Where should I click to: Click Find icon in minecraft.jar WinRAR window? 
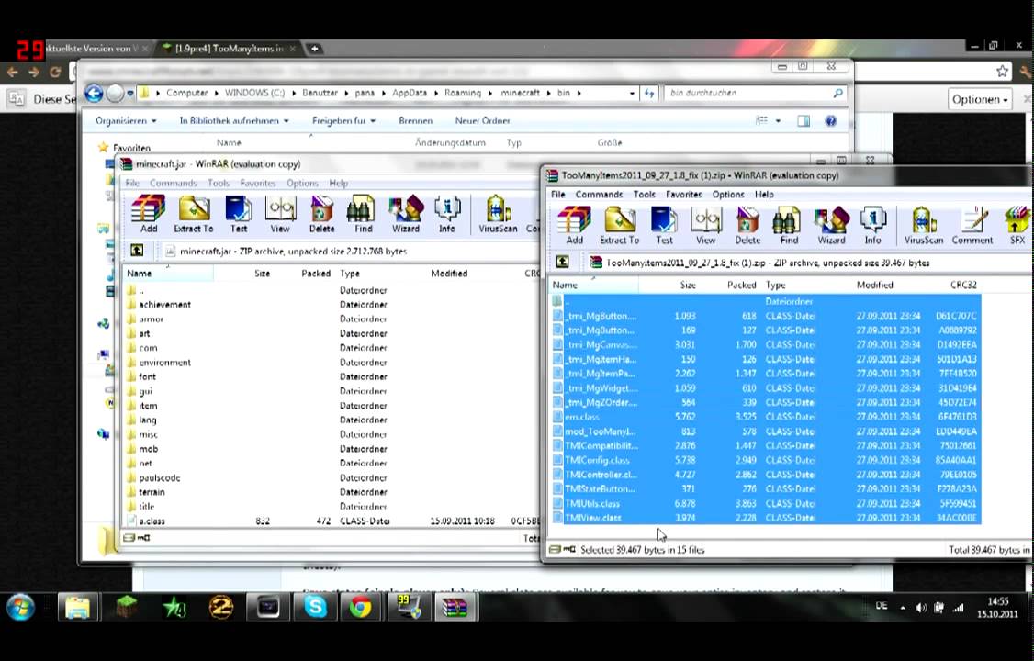(x=364, y=214)
